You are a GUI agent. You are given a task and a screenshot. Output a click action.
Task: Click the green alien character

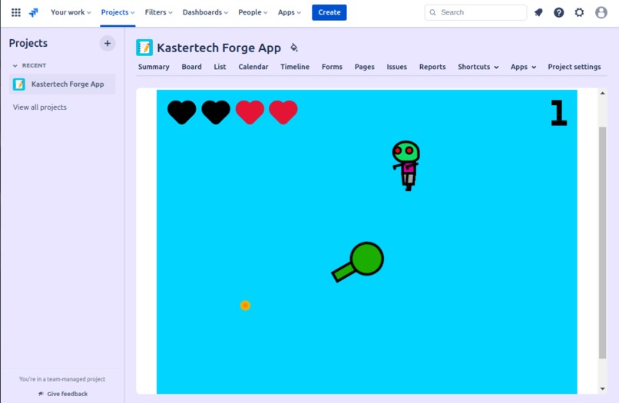405,165
